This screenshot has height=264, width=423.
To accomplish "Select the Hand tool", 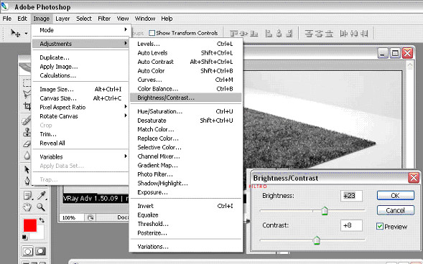I will click(x=27, y=207).
